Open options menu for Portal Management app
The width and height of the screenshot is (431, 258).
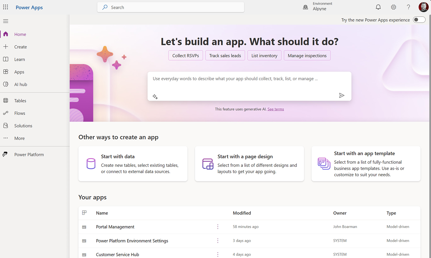click(x=218, y=226)
